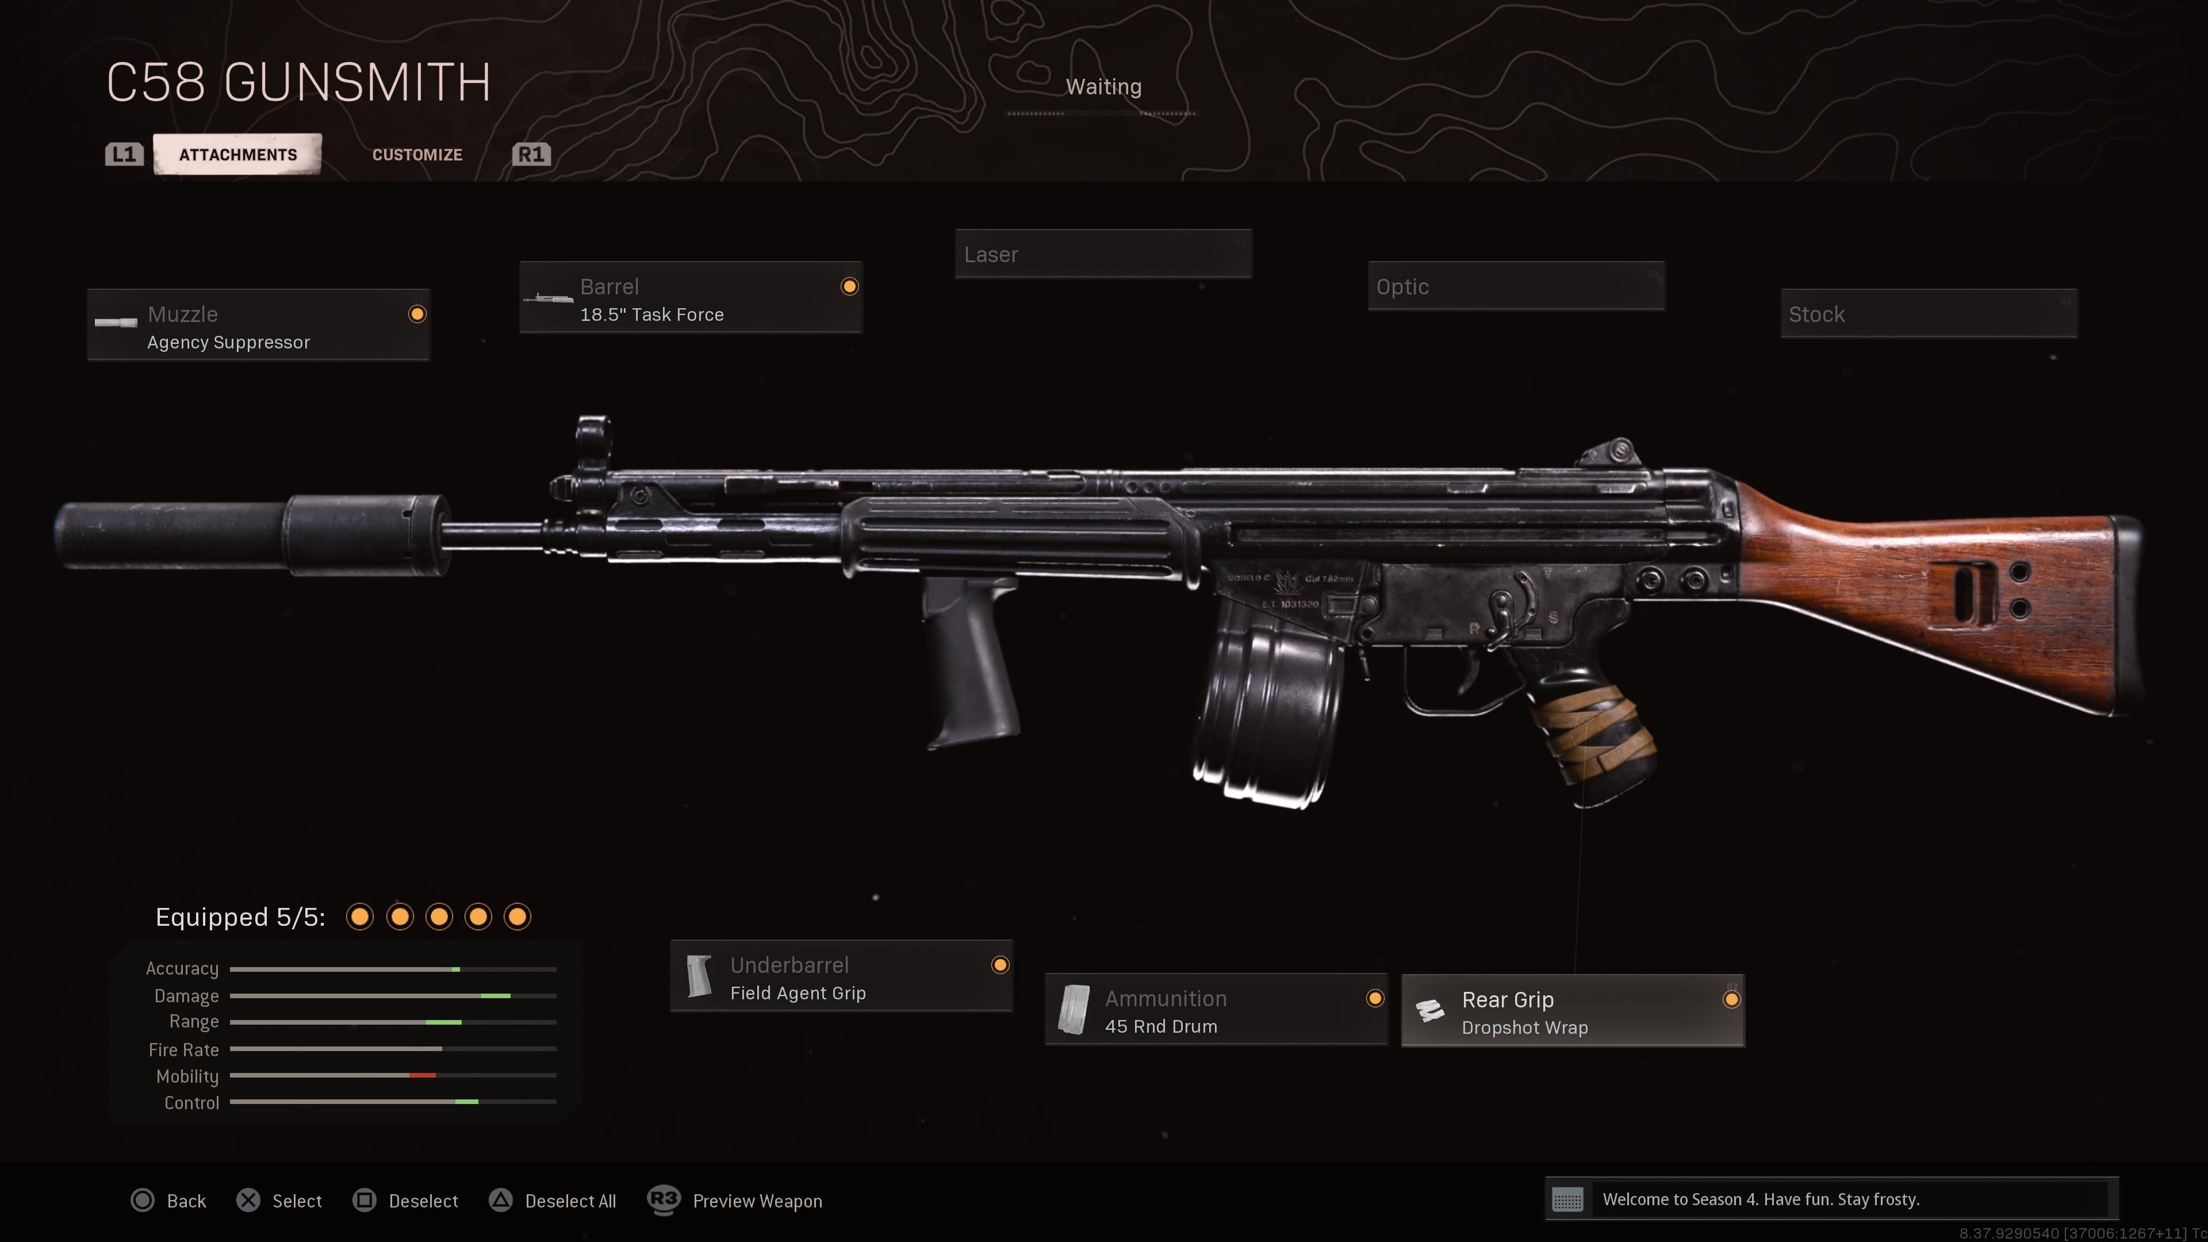The height and width of the screenshot is (1242, 2208).
Task: Switch to the Customize tab
Action: 417,154
